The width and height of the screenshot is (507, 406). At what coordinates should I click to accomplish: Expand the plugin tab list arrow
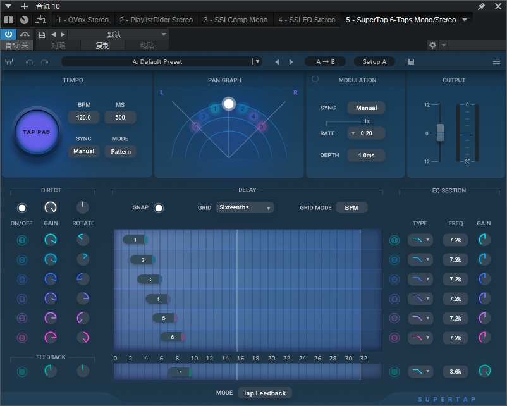[x=465, y=20]
